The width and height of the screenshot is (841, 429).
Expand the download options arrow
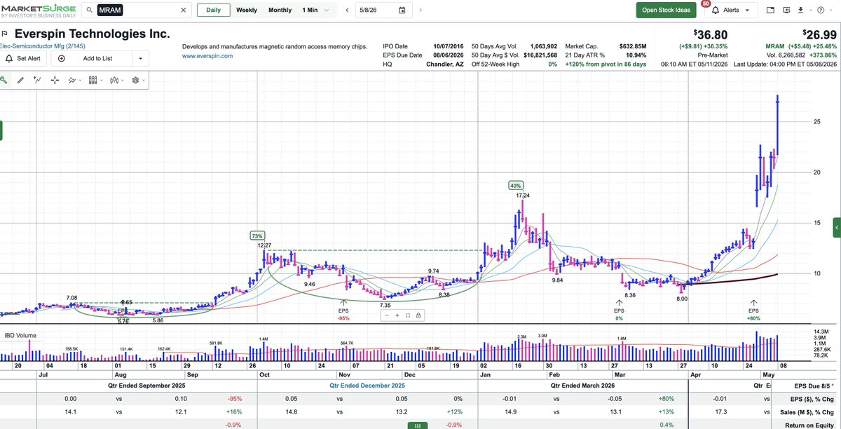pos(812,11)
